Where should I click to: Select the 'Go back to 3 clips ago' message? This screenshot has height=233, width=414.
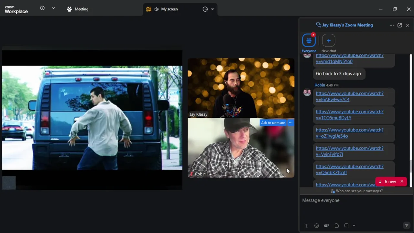338,74
